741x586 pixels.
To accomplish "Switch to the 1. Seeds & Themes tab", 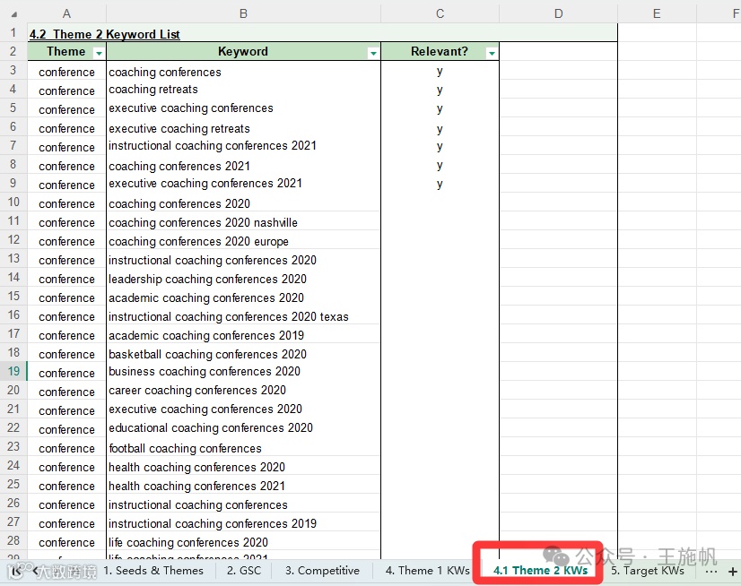I will coord(153,571).
